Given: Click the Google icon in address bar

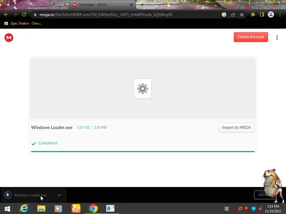Looking at the screenshot, I should [224, 14].
